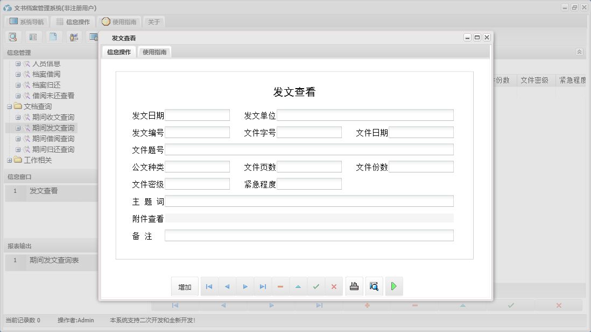Cancel edits with the red X icon
This screenshot has width=591, height=332.
point(334,286)
